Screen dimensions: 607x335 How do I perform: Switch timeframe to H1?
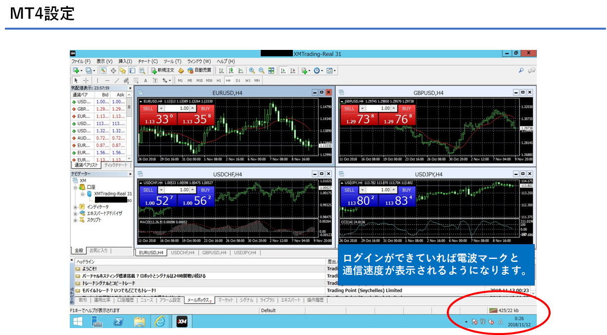(x=219, y=80)
